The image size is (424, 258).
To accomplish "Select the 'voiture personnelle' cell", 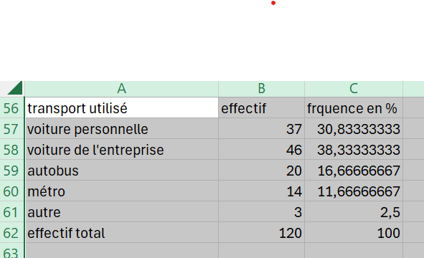I will (x=121, y=128).
